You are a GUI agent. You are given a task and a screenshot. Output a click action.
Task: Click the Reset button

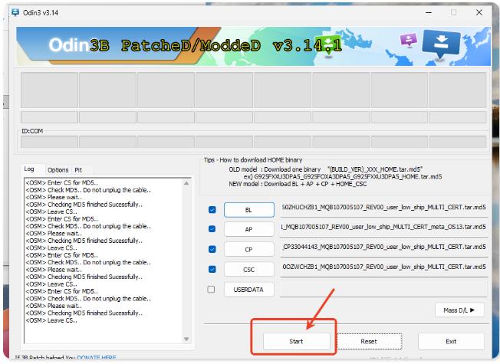pyautogui.click(x=370, y=341)
